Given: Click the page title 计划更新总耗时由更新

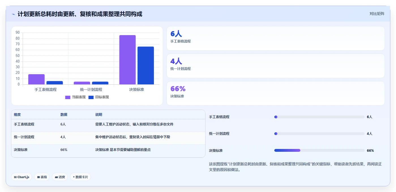Looking at the screenshot, I should tap(80, 14).
